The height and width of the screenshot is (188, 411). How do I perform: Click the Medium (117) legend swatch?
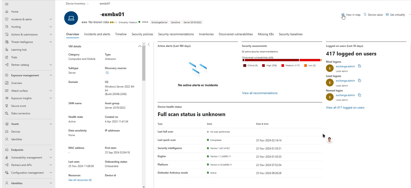283,65
